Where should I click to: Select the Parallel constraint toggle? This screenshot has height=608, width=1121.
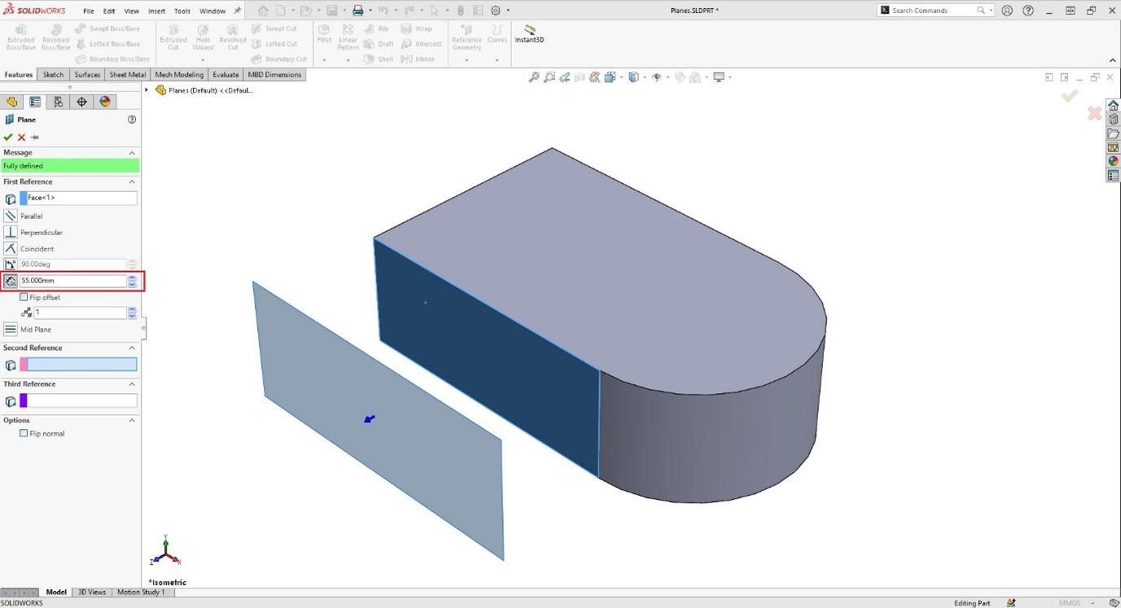tap(11, 215)
